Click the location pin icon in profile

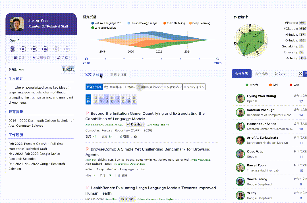[56, 49]
